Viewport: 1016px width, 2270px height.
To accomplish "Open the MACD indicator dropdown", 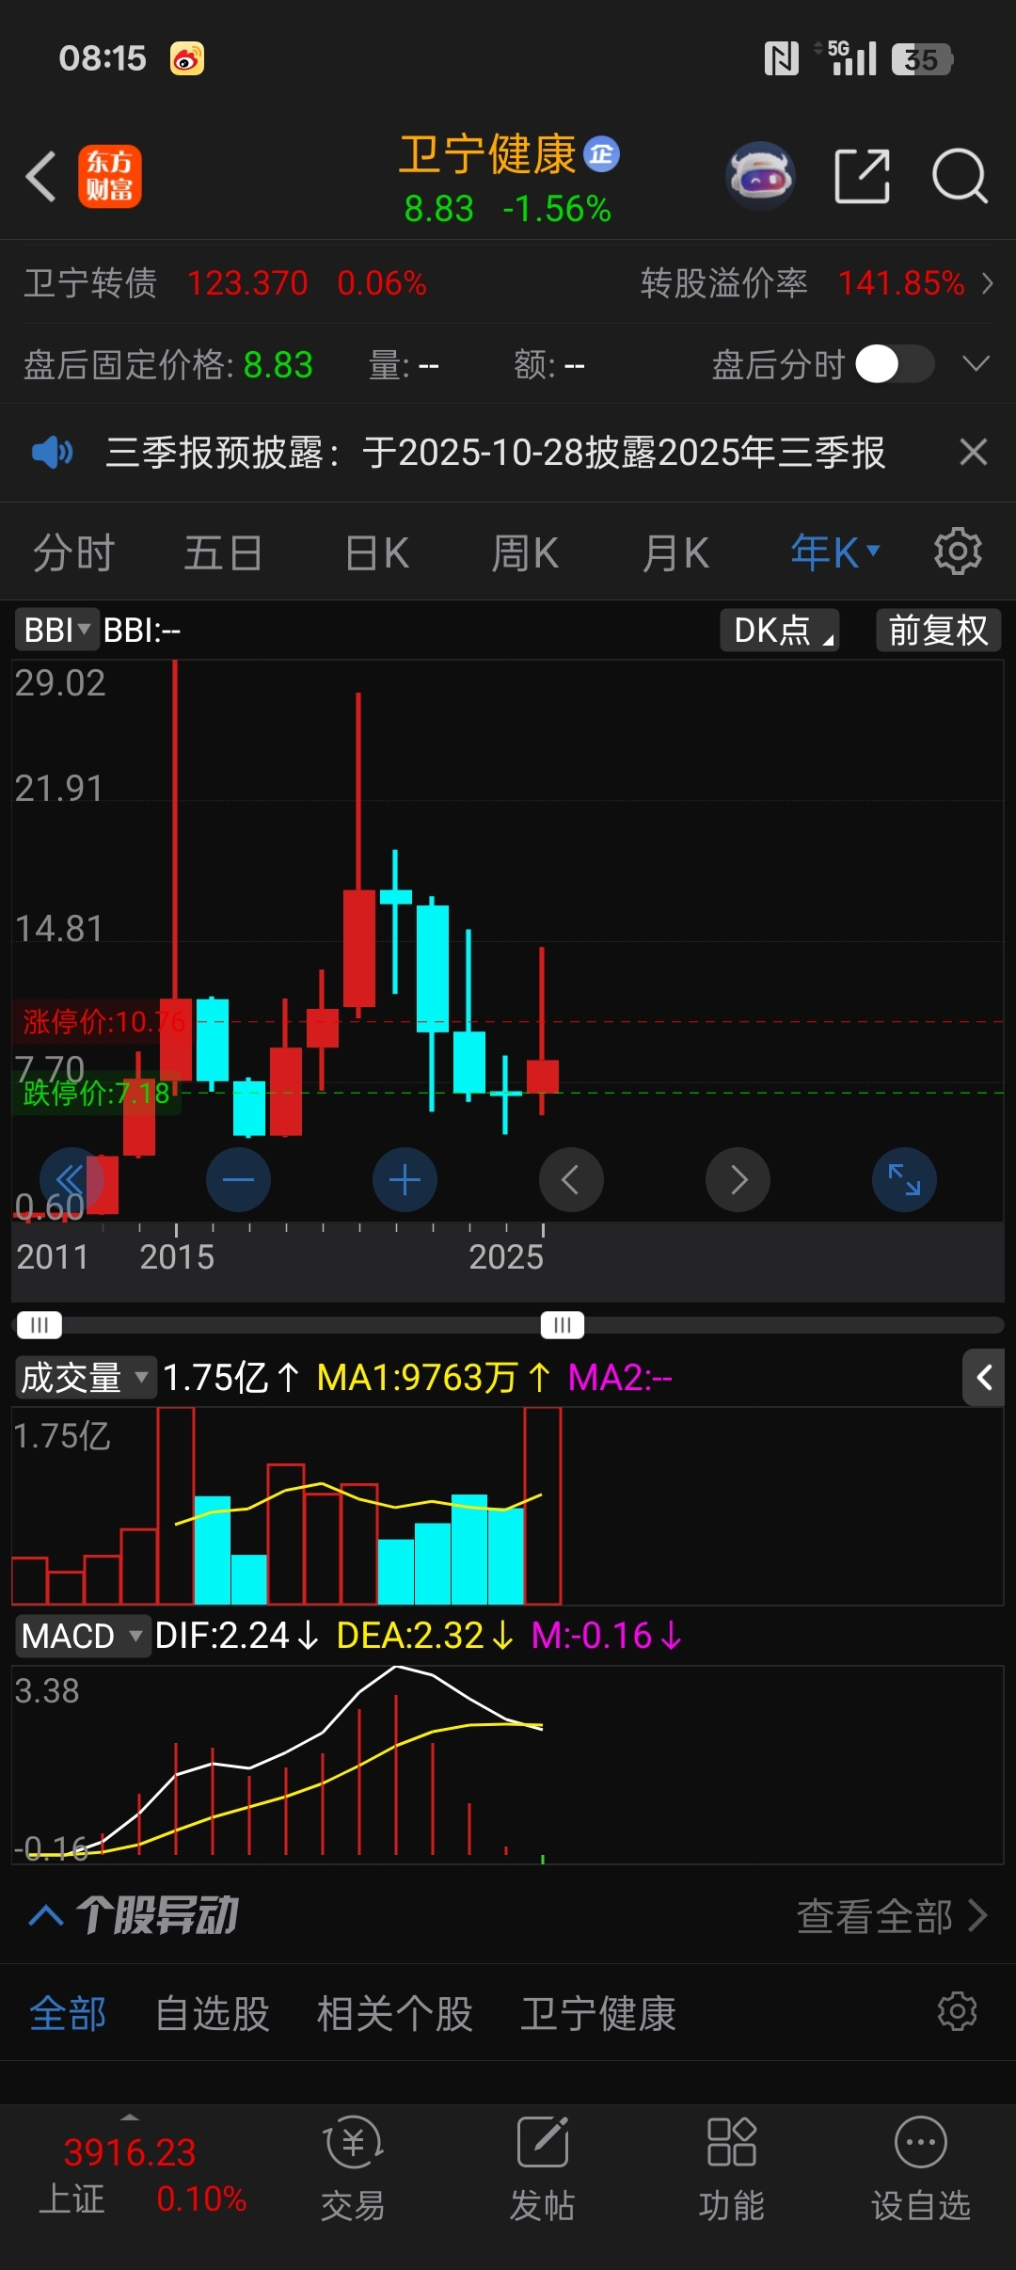I will point(83,1636).
